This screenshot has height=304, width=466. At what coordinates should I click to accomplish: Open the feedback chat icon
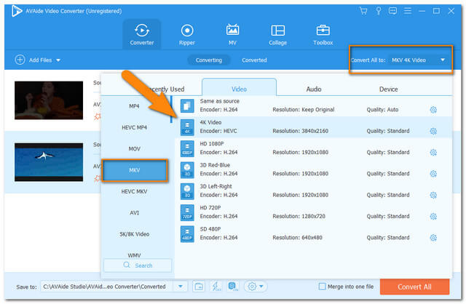pos(393,12)
